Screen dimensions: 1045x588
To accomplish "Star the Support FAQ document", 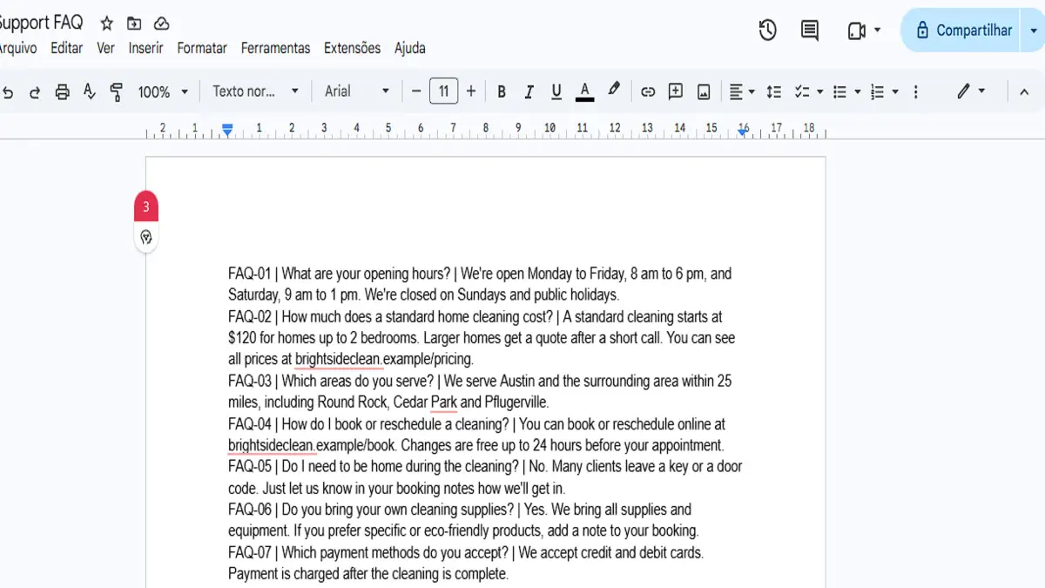I will point(106,24).
